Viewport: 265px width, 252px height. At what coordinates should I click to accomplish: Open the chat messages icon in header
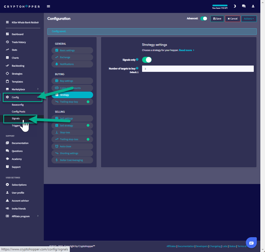[244, 6]
